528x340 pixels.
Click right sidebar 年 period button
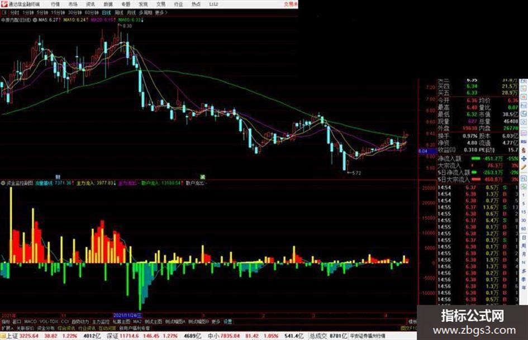[x=524, y=288]
